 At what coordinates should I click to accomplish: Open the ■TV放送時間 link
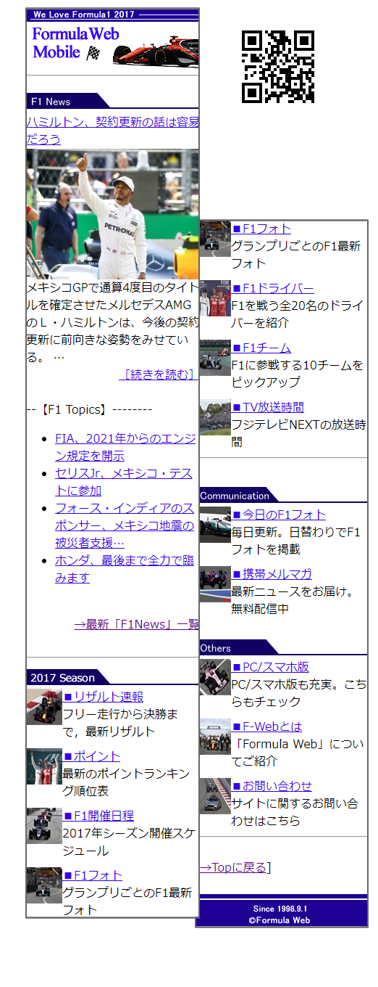[x=268, y=407]
